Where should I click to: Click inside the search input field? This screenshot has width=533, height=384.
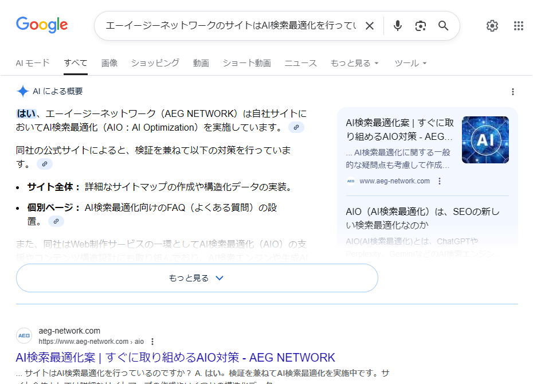click(x=229, y=25)
